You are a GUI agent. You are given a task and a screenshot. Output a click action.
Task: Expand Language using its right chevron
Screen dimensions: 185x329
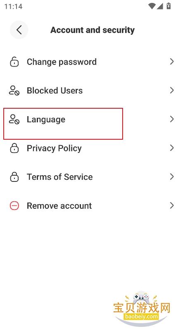(x=172, y=119)
